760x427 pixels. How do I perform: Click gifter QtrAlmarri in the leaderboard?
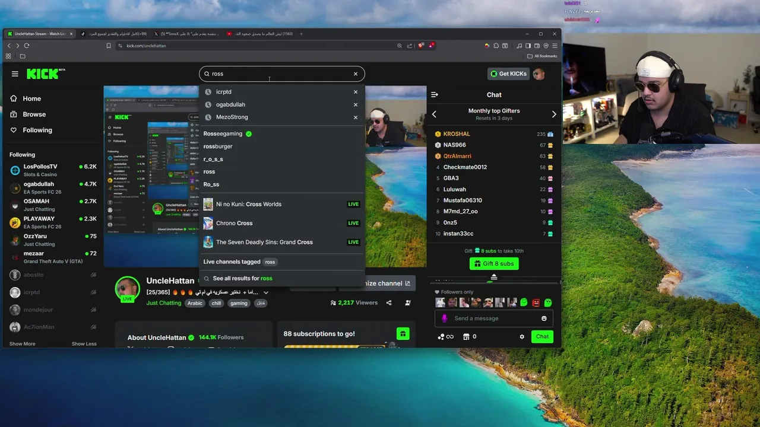pyautogui.click(x=457, y=156)
